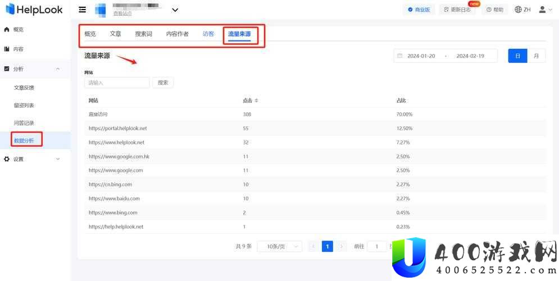The image size is (559, 281).
Task: Click the https://www.bing.com row
Action: (315, 212)
